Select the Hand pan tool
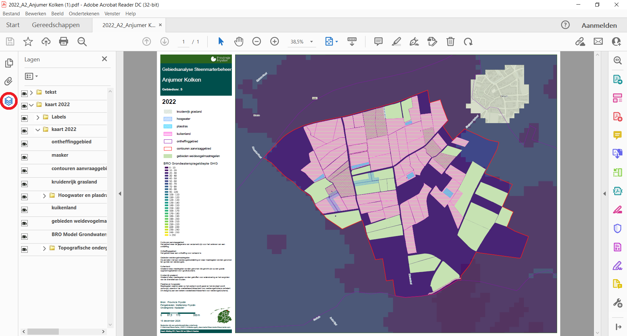 click(239, 42)
